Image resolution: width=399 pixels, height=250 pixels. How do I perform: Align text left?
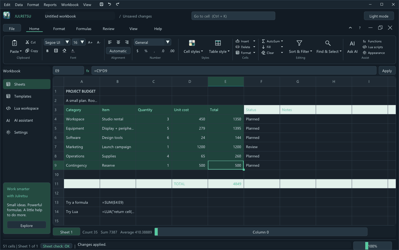pyautogui.click(x=110, y=42)
